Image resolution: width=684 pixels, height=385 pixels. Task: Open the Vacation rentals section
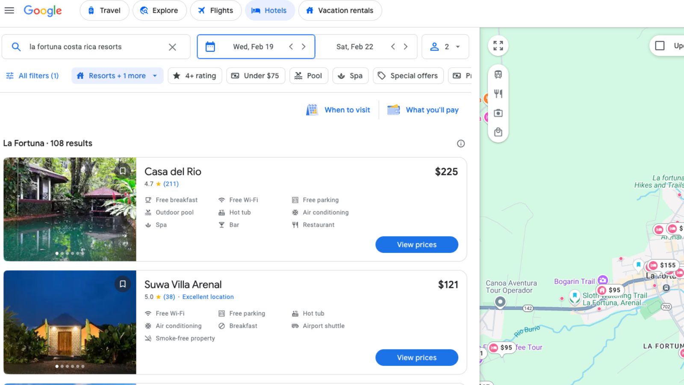[x=340, y=10]
